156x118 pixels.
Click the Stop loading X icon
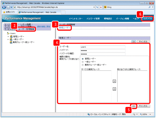click(x=101, y=7)
